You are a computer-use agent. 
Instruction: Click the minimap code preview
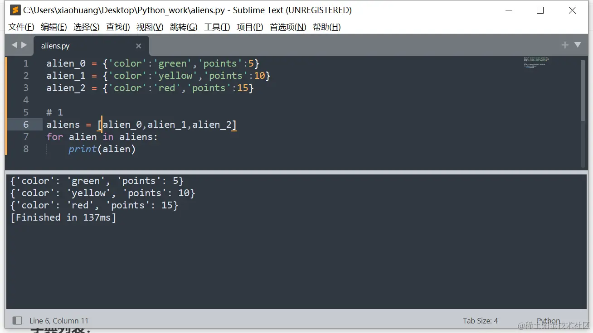pos(536,62)
